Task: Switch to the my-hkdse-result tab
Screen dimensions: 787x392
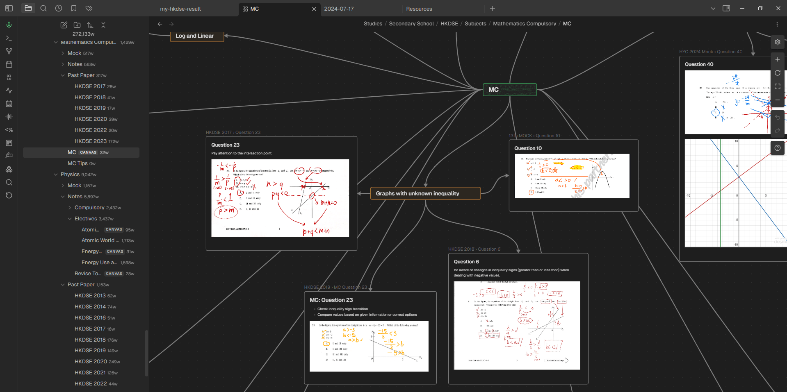Action: coord(180,9)
